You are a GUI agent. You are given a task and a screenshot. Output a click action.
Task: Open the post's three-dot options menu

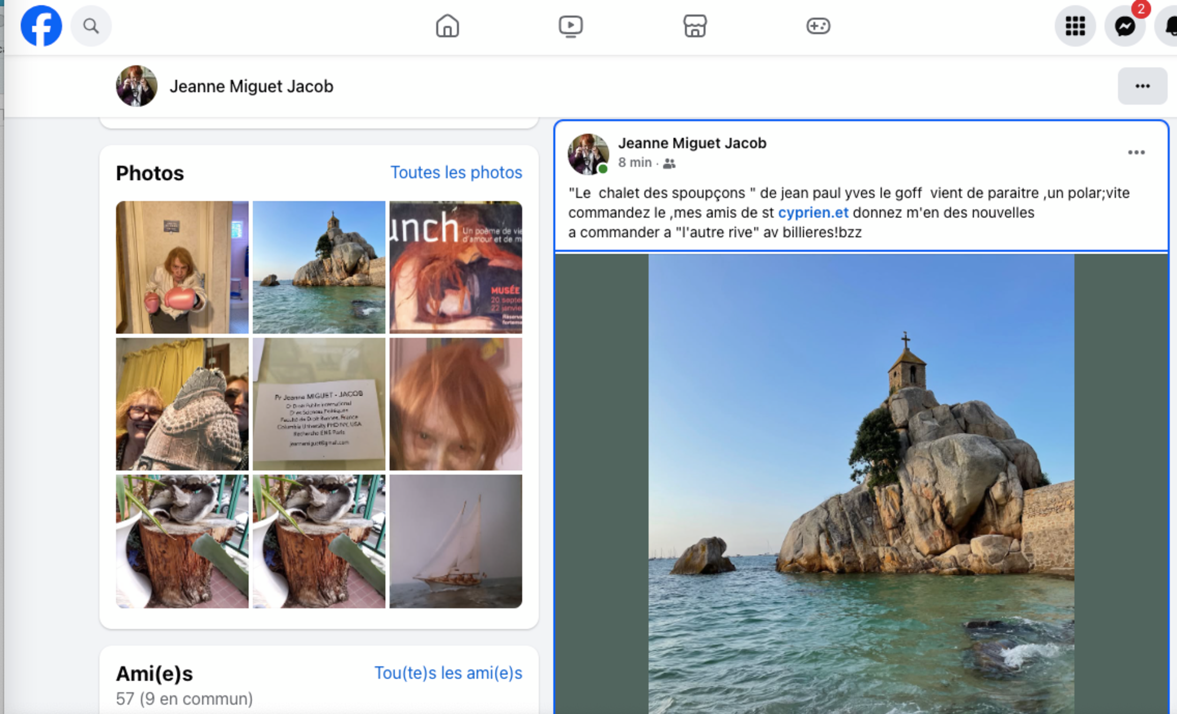click(1136, 153)
